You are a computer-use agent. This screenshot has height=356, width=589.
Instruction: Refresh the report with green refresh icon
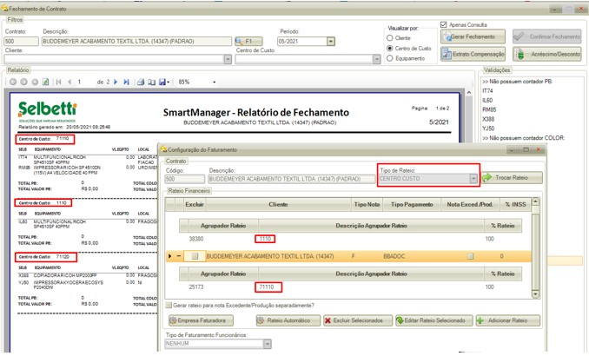(45, 82)
